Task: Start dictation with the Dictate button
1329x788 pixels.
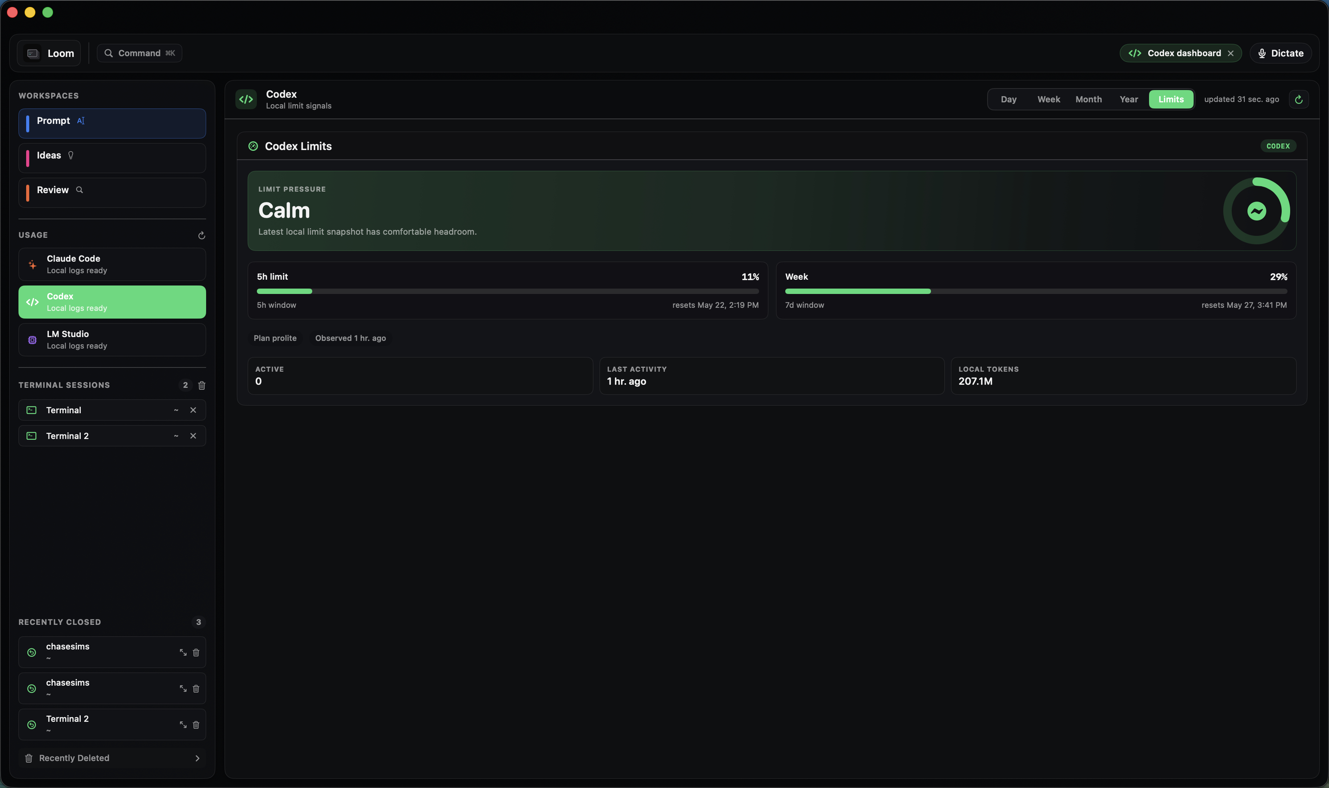Action: pos(1280,53)
